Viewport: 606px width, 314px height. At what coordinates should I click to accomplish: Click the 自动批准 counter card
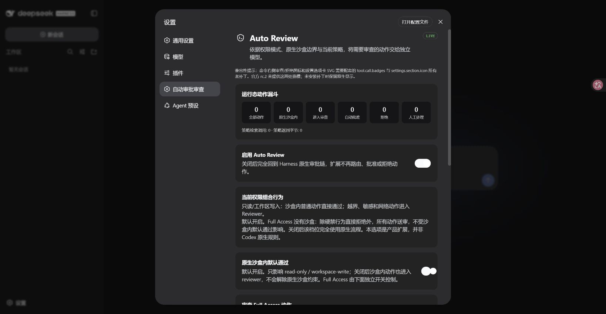(352, 112)
